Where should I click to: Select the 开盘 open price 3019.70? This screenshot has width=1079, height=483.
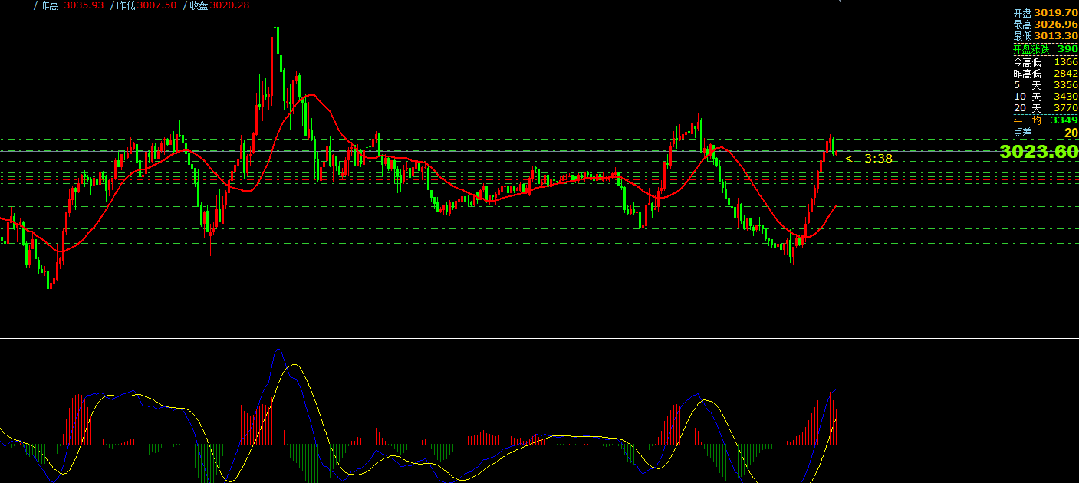(x=1055, y=13)
